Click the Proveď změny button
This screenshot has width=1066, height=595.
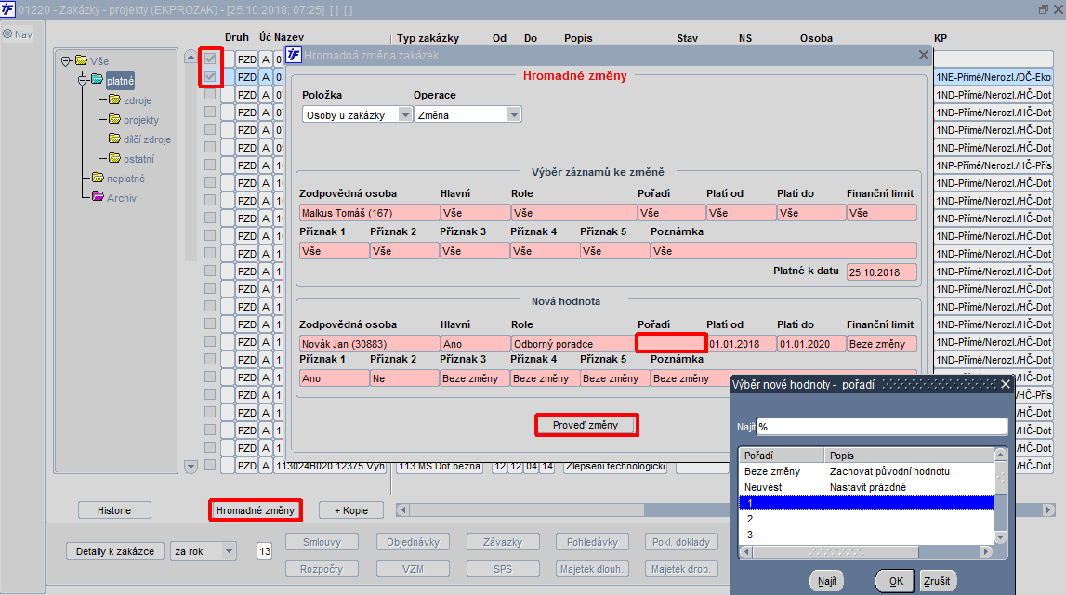[586, 425]
